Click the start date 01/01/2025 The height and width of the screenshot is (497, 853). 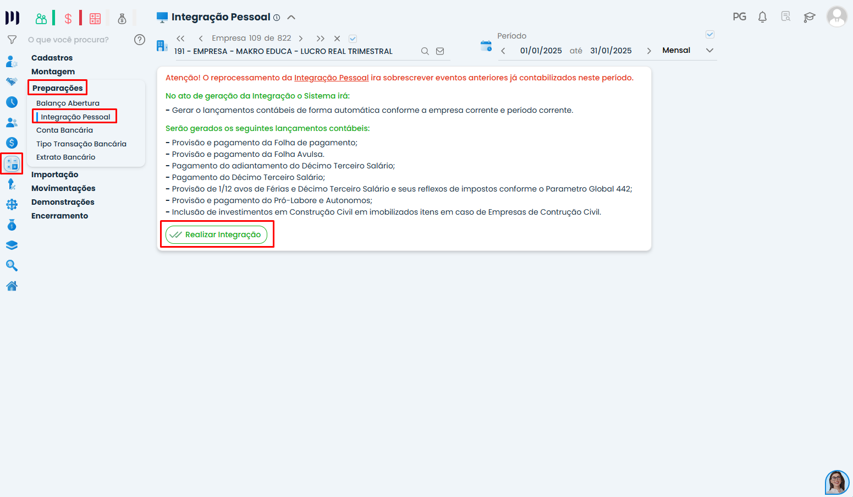541,51
